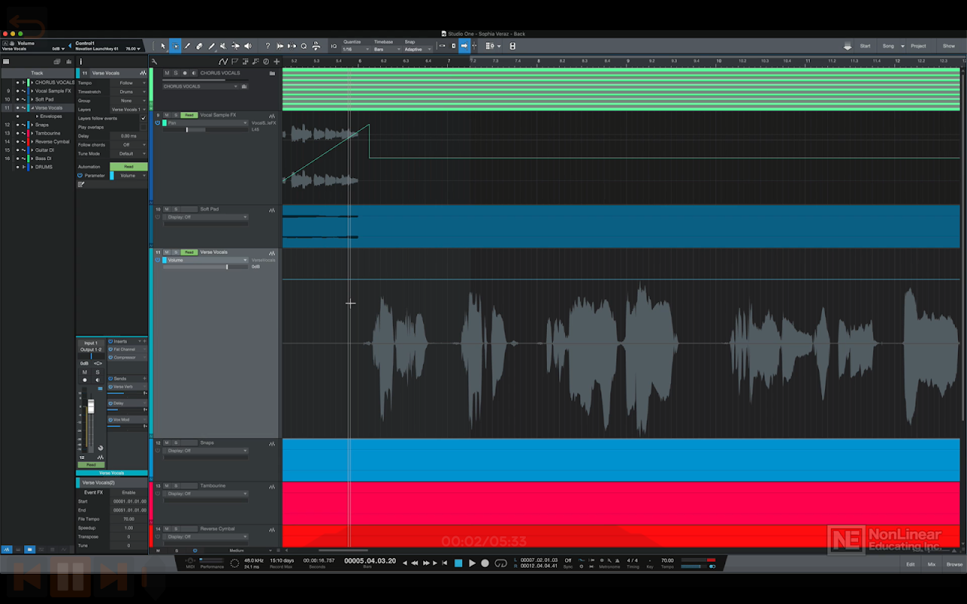Click the Song button at top right
This screenshot has height=604, width=967.
888,46
